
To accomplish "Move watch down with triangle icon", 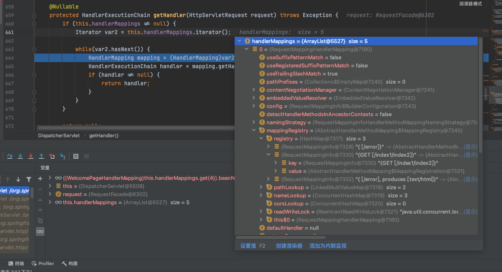I will [x=40, y=210].
